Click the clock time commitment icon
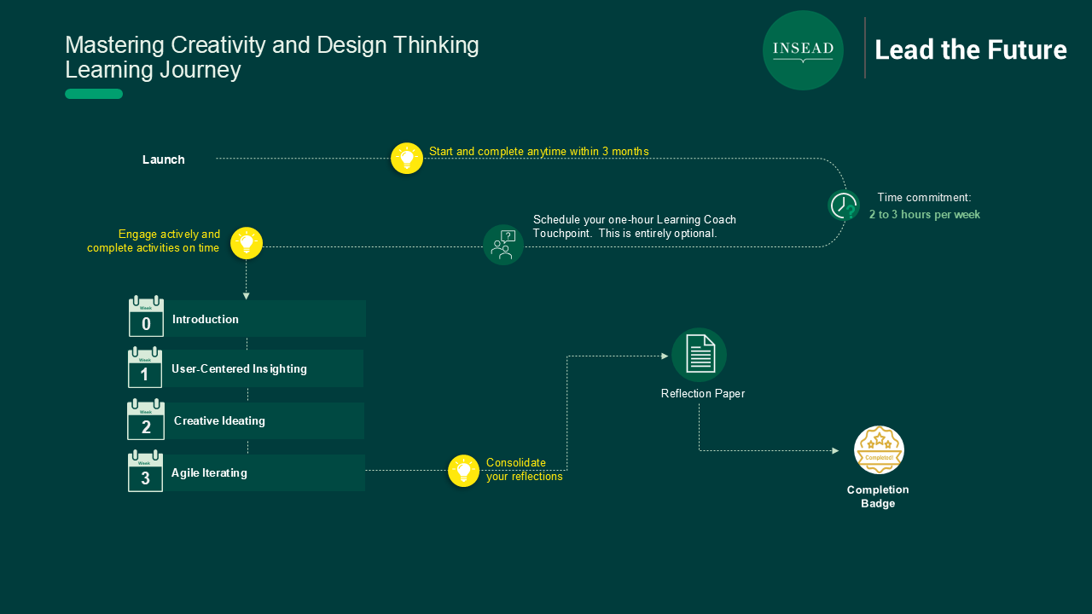The width and height of the screenshot is (1092, 614). pos(844,206)
